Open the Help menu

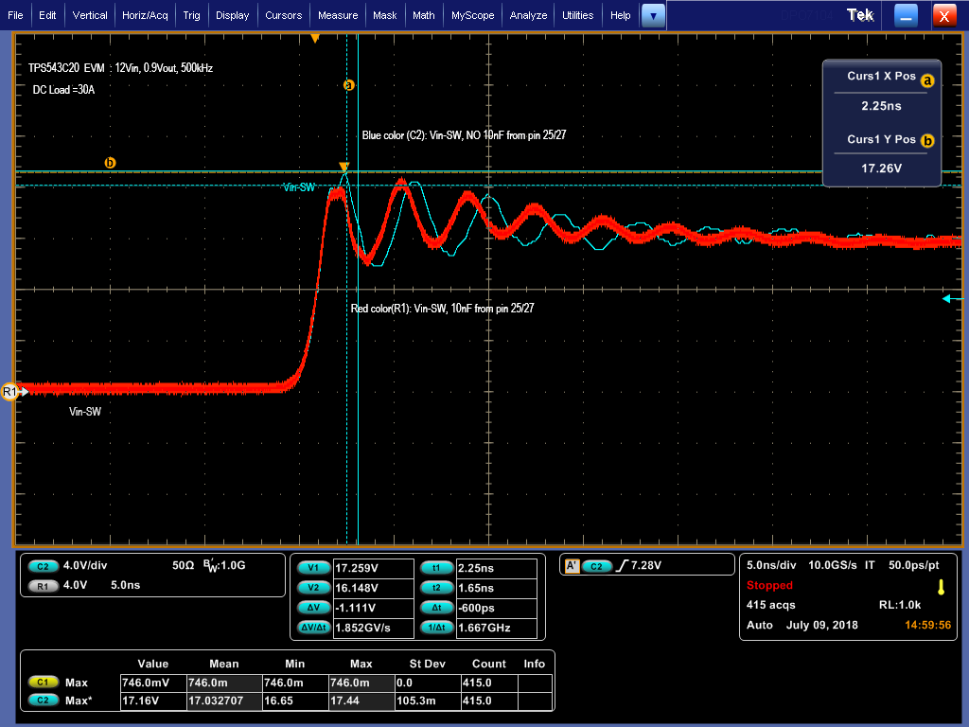pyautogui.click(x=621, y=15)
